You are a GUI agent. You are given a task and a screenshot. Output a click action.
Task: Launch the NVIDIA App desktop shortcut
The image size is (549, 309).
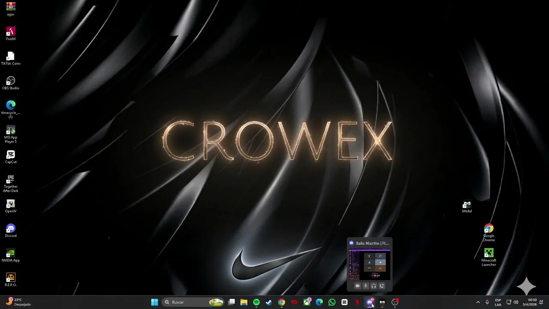point(11,255)
